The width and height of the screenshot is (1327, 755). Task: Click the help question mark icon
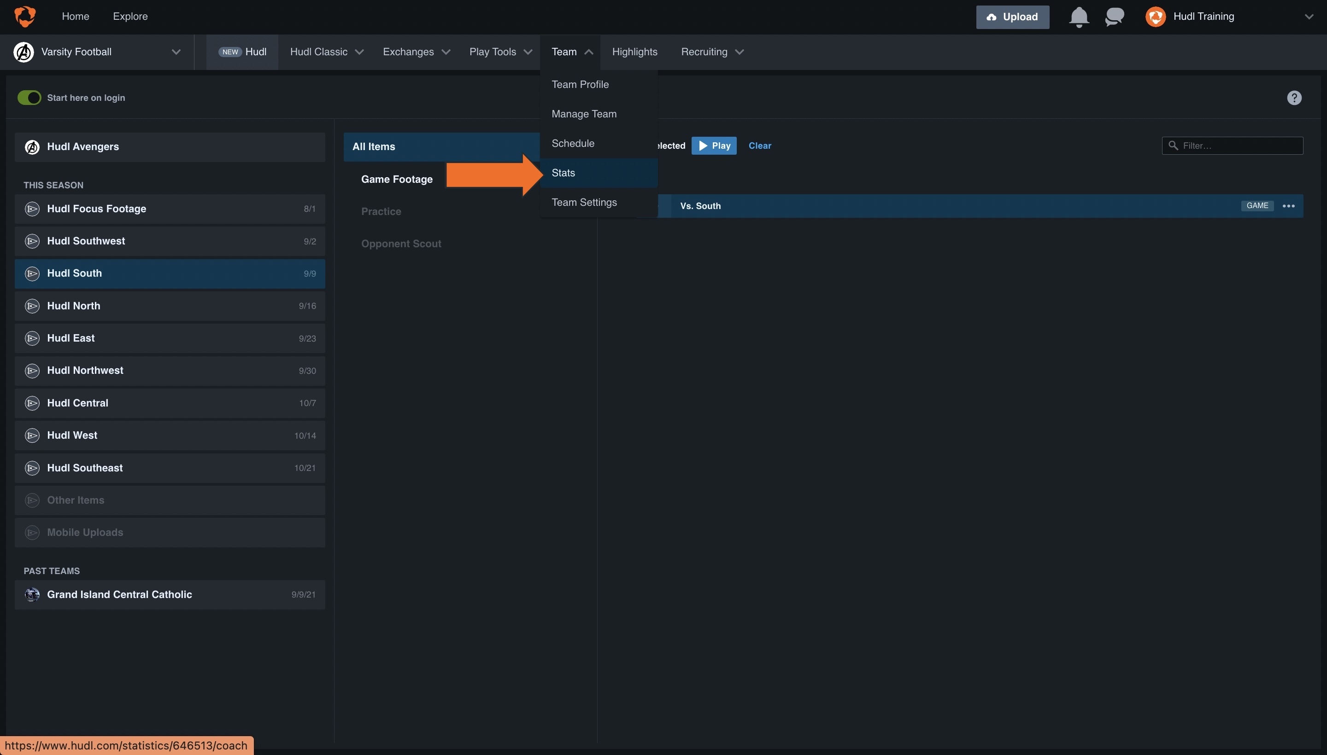coord(1294,98)
